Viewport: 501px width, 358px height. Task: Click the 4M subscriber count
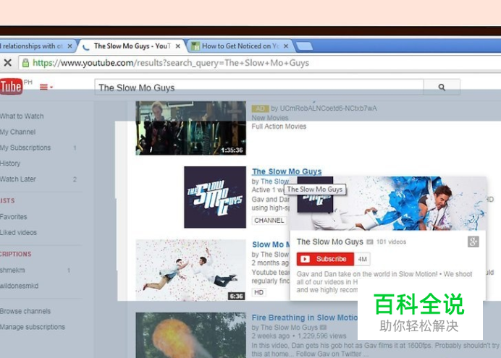pyautogui.click(x=362, y=259)
